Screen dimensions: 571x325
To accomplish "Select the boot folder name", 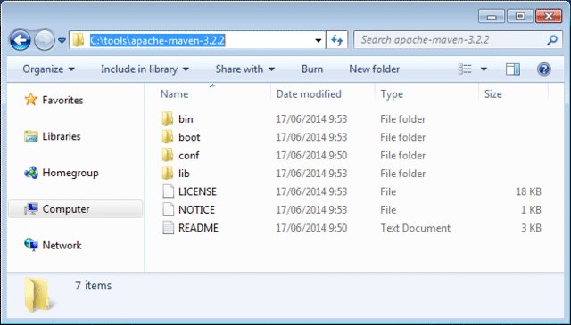I will [x=189, y=137].
